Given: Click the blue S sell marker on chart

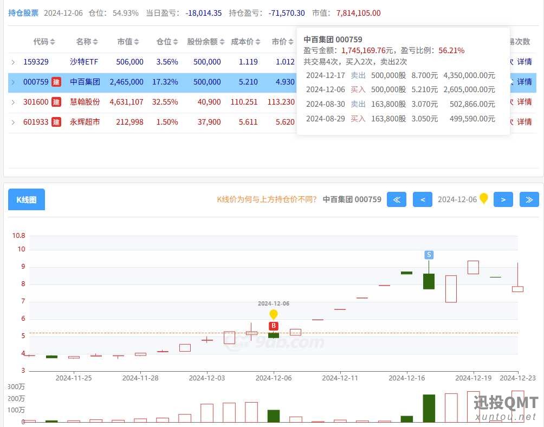Looking at the screenshot, I should click(429, 255).
